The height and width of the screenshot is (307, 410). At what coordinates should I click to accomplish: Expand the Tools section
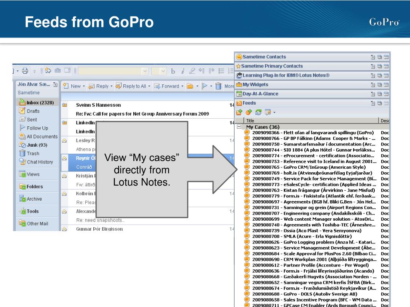click(29, 211)
